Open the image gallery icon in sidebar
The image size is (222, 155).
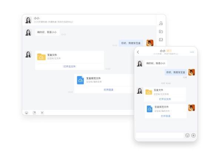161,40
